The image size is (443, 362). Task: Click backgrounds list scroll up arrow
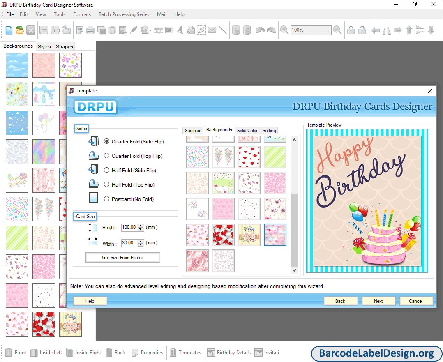point(294,140)
